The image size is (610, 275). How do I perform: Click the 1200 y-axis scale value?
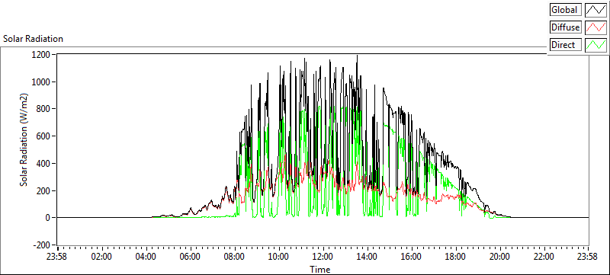(x=41, y=55)
